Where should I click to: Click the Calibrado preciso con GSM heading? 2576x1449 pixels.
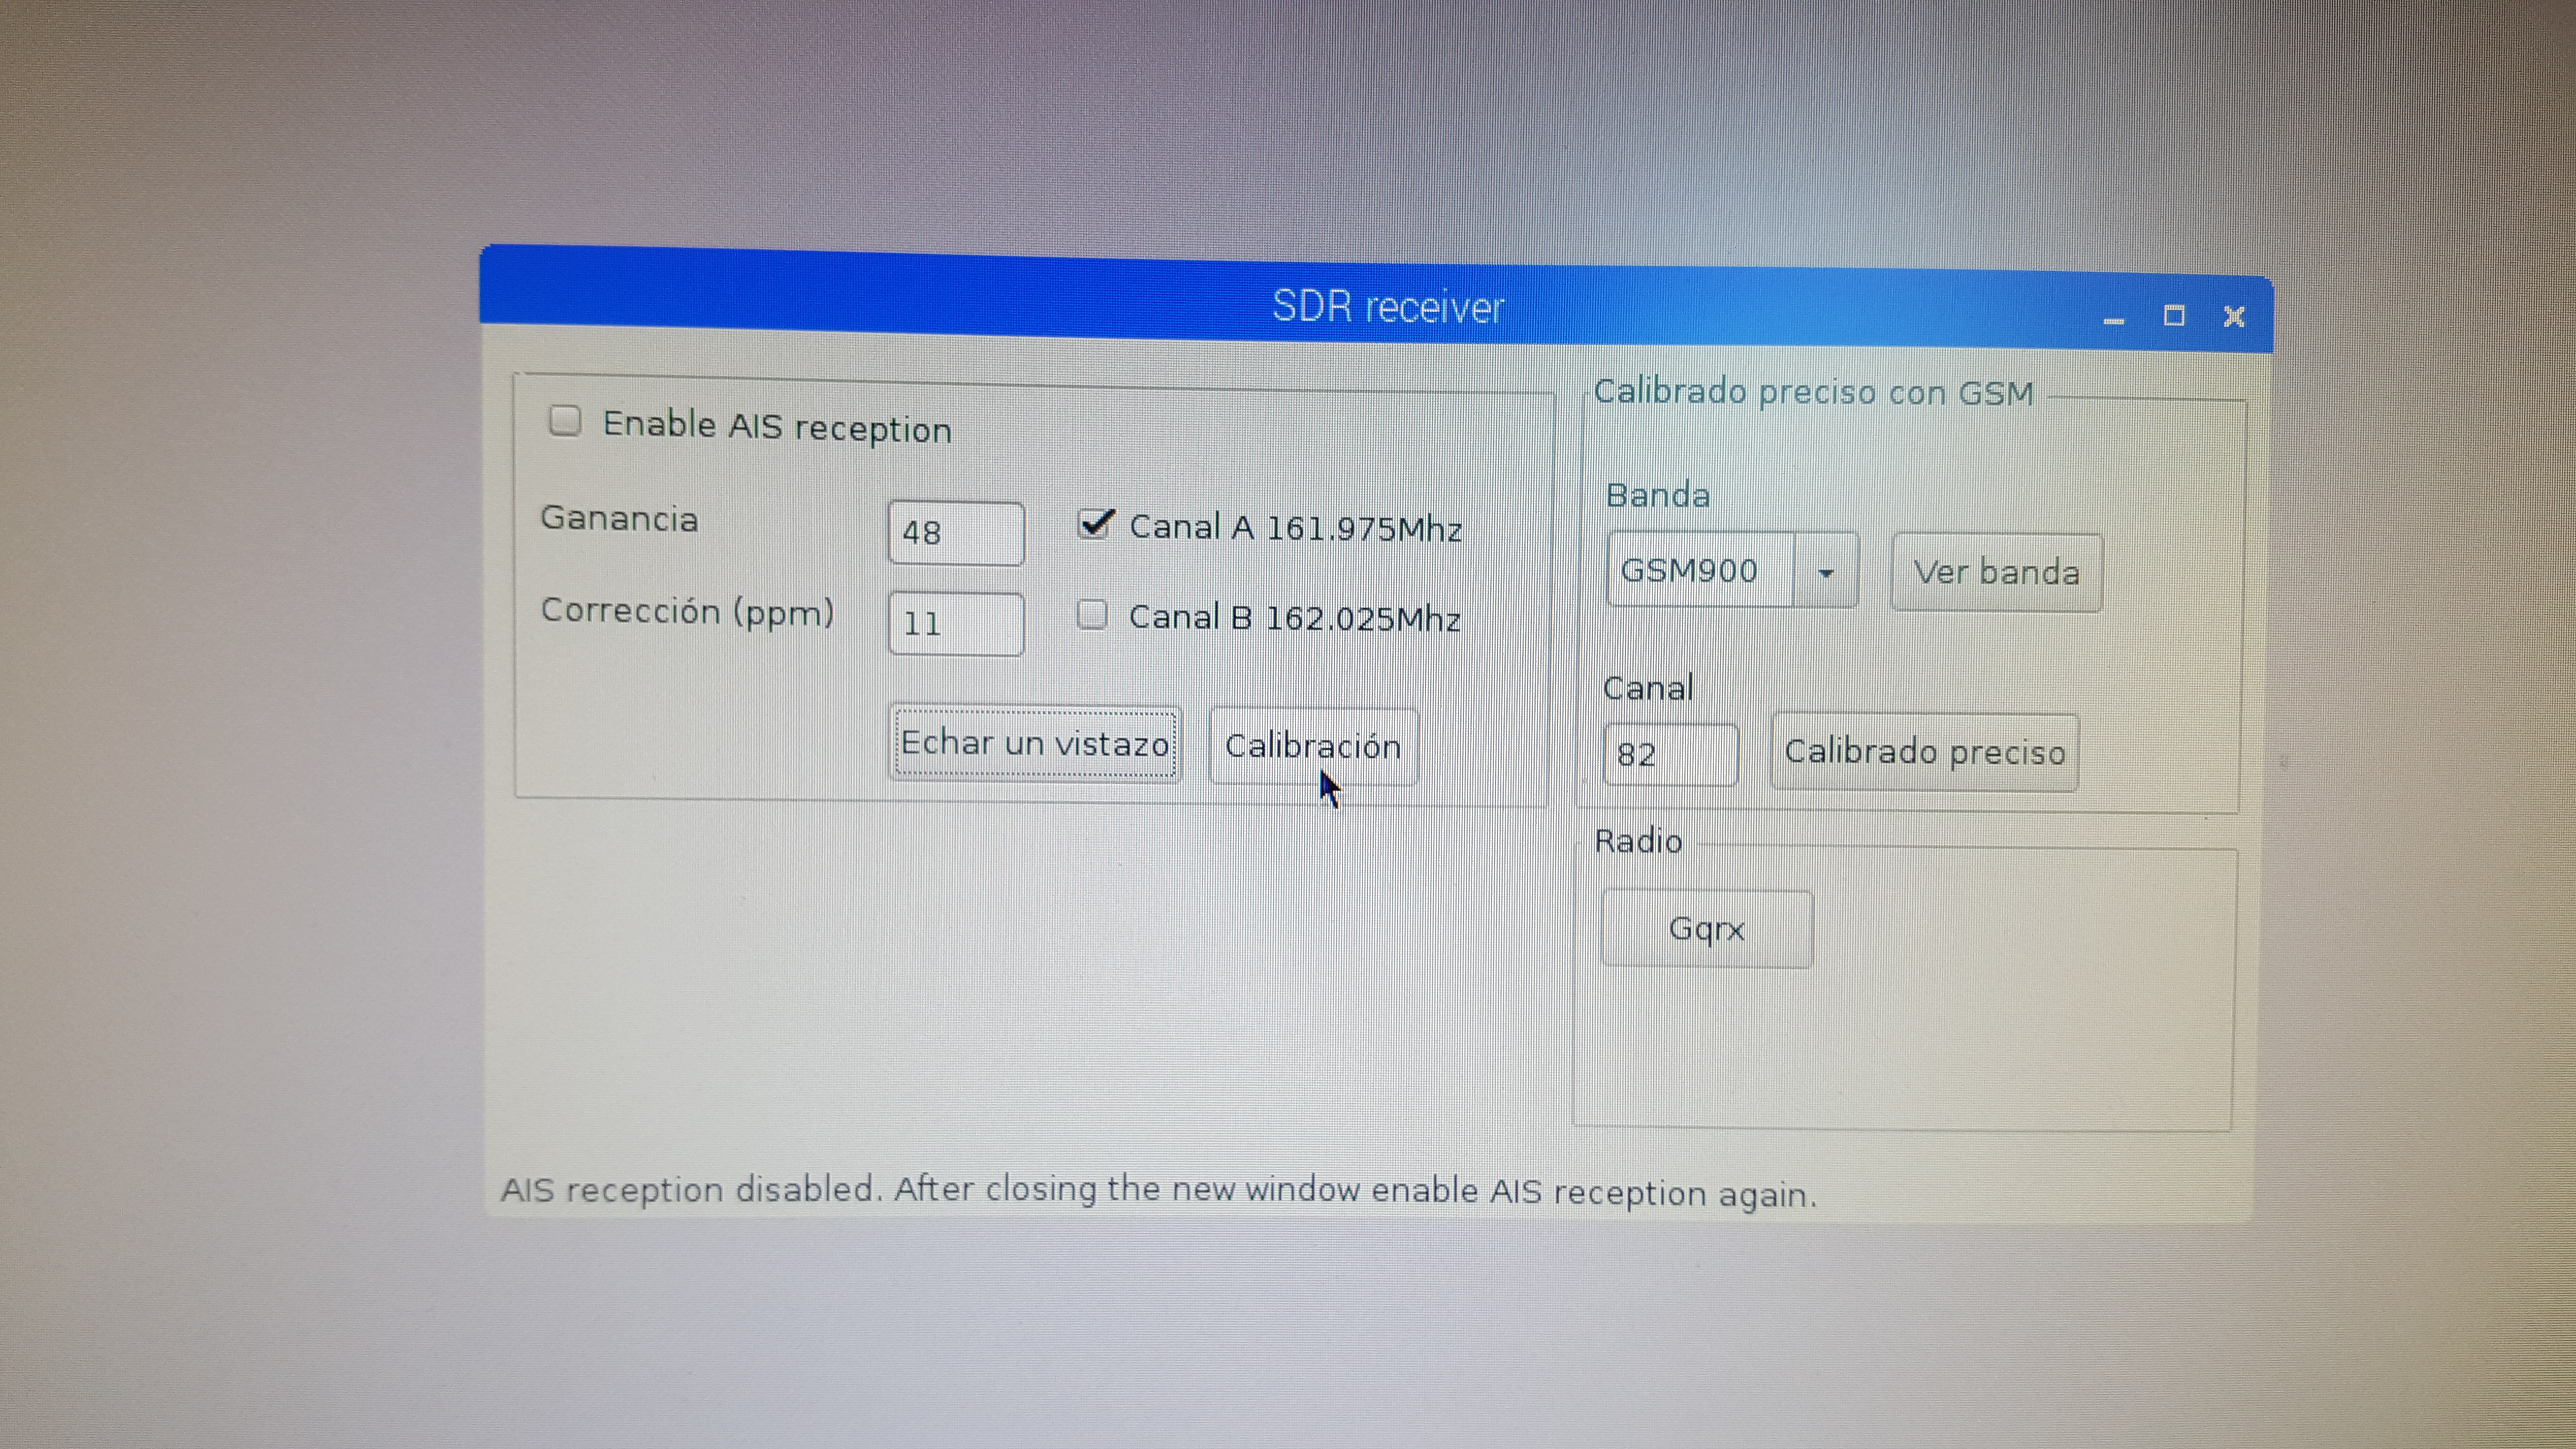coord(1814,392)
